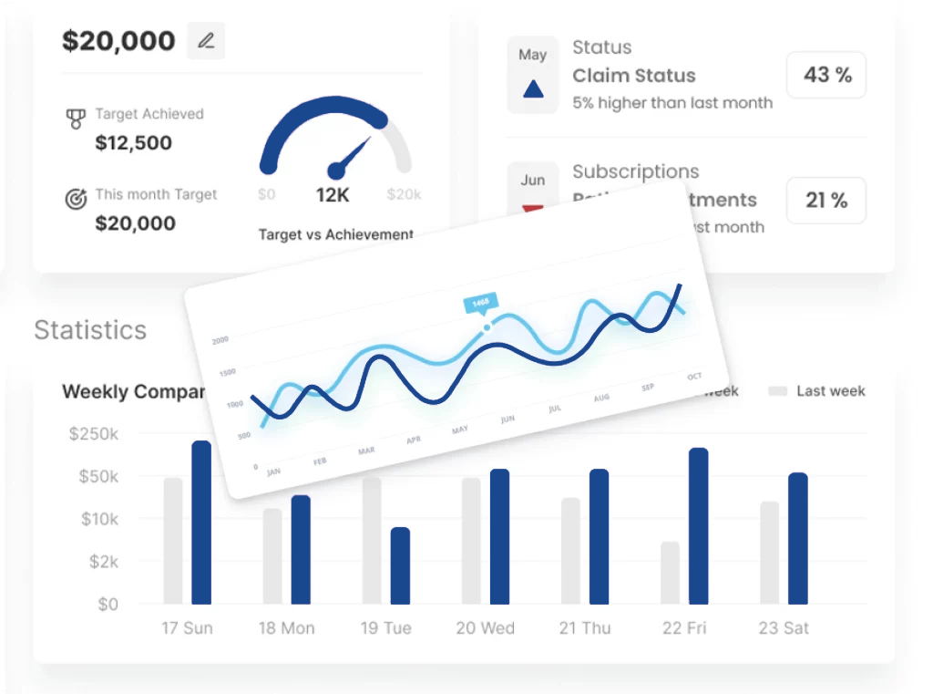Select the gray bar for 19 Tue
Screen dimensions: 933x694
(x=372, y=540)
